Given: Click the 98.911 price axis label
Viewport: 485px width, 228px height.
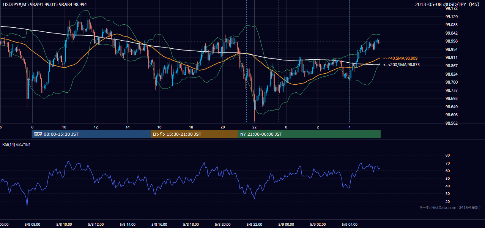Looking at the screenshot, I should point(452,58).
